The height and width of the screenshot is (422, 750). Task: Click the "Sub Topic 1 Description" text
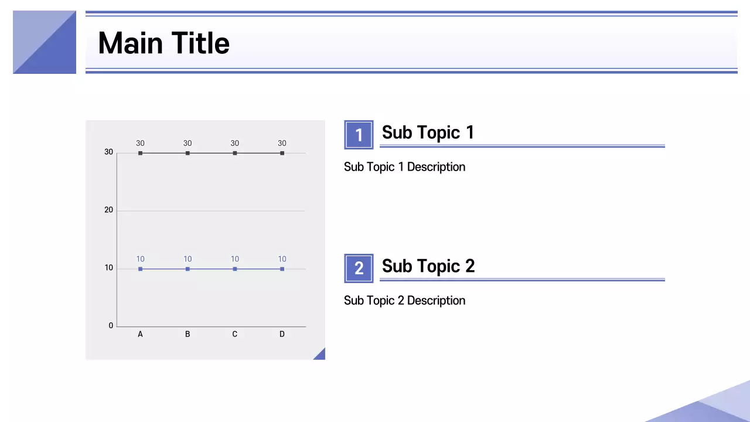pos(404,167)
